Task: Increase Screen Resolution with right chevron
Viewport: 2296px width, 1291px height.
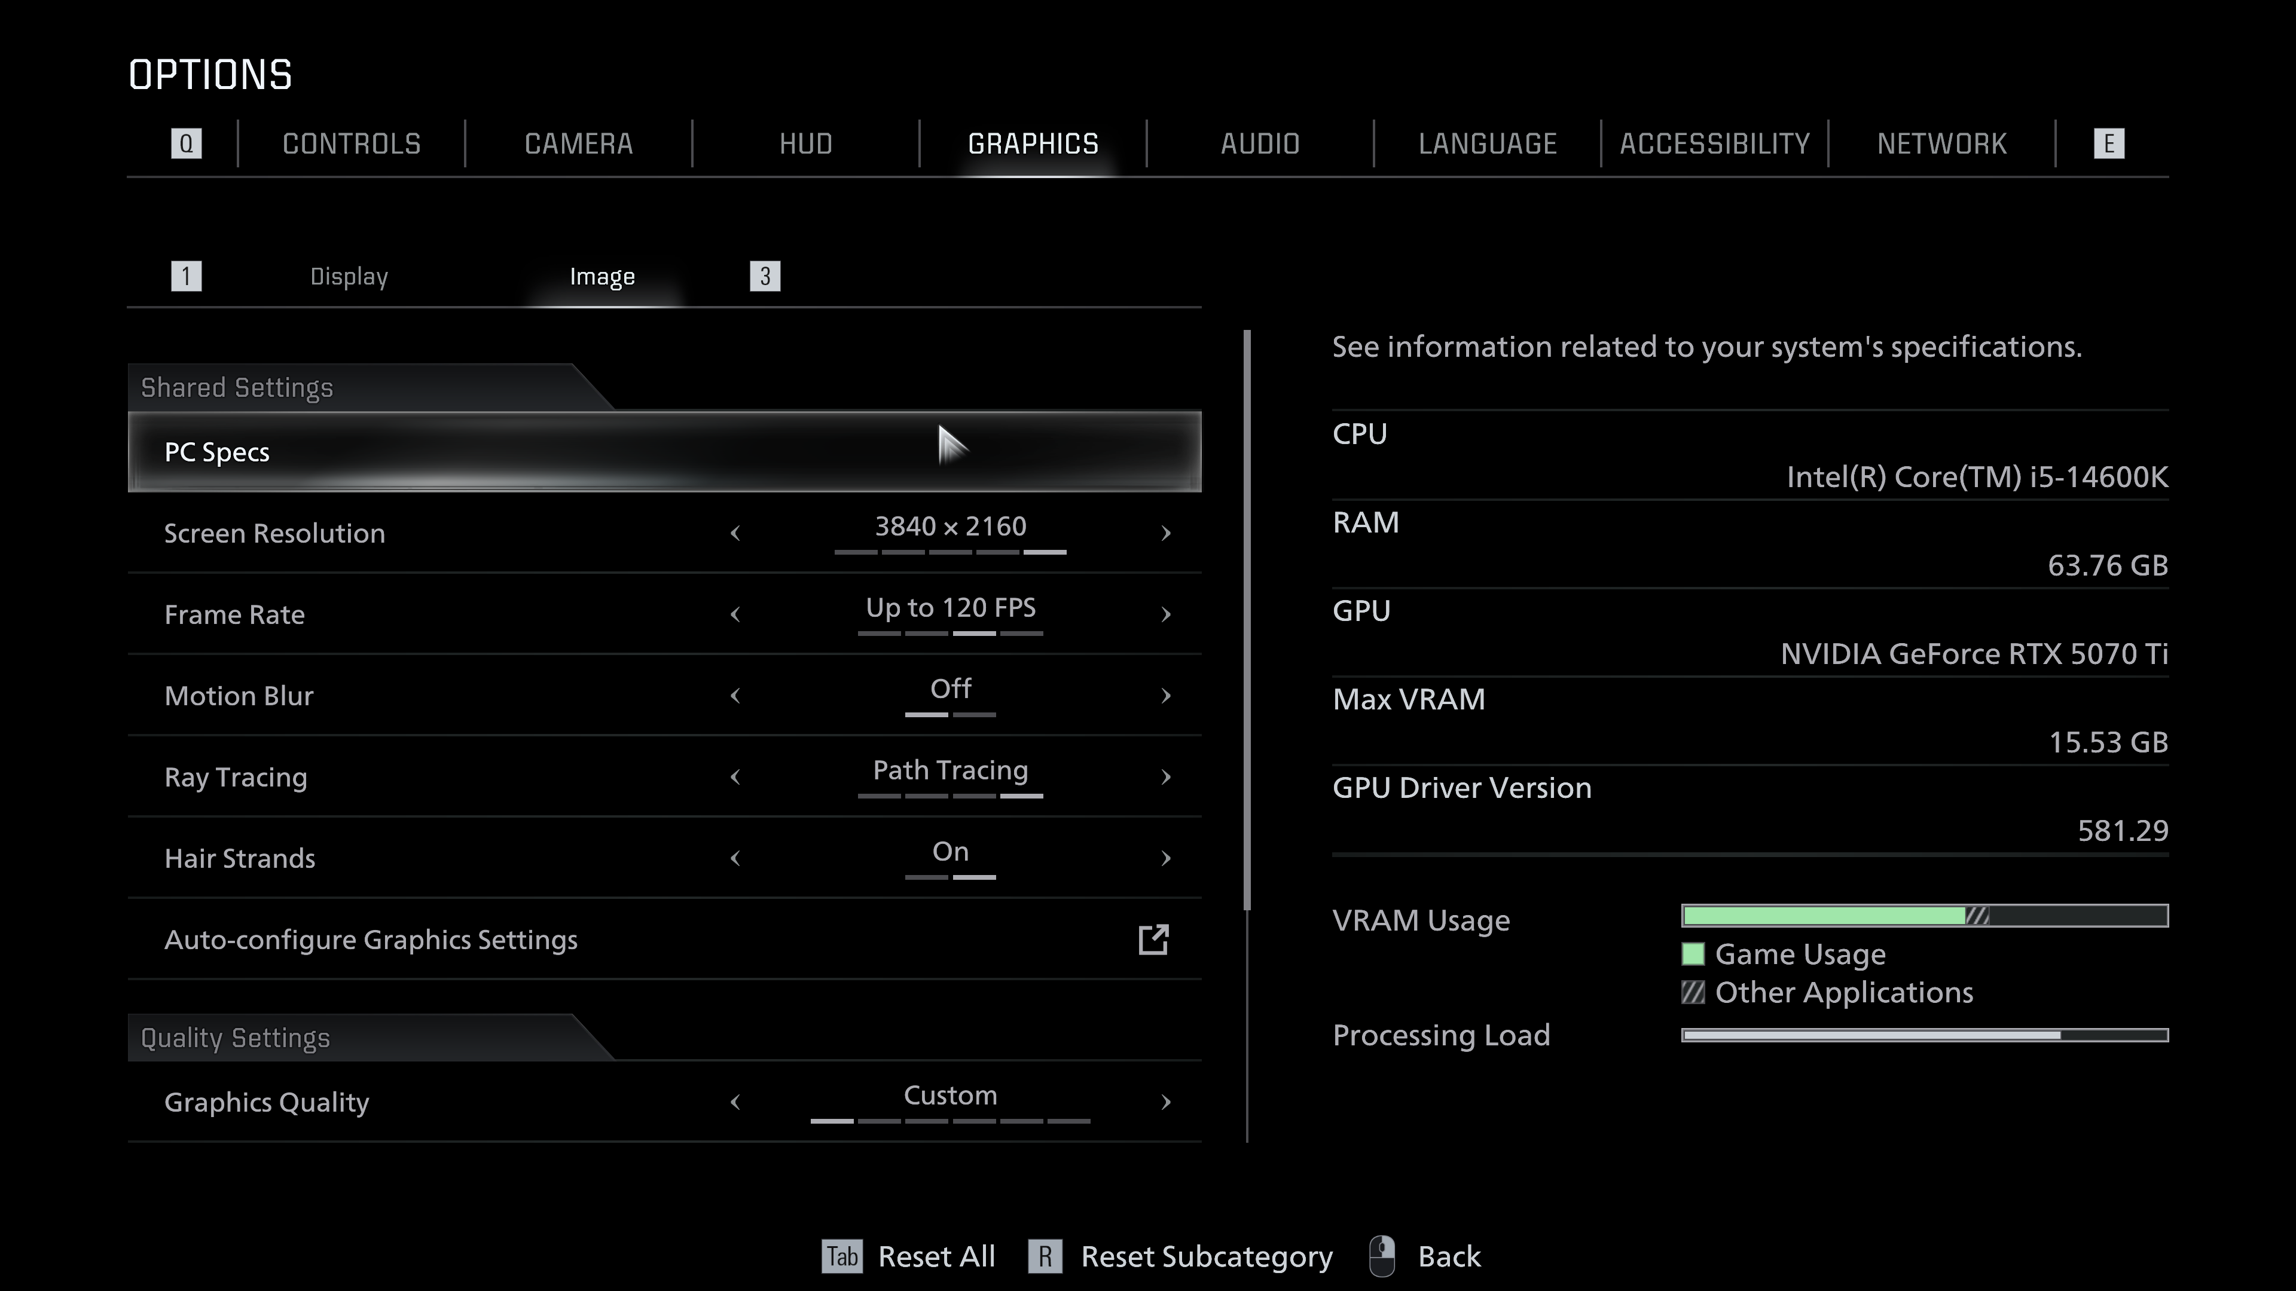Action: [1166, 533]
